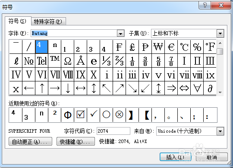Image resolution: width=233 pixels, height=168 pixels.
Task: Pick the Won currency symbol ₩
Action: tap(158, 47)
